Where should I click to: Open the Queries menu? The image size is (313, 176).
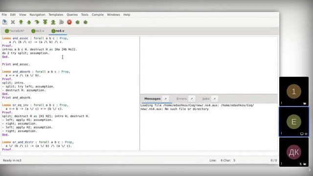72,15
